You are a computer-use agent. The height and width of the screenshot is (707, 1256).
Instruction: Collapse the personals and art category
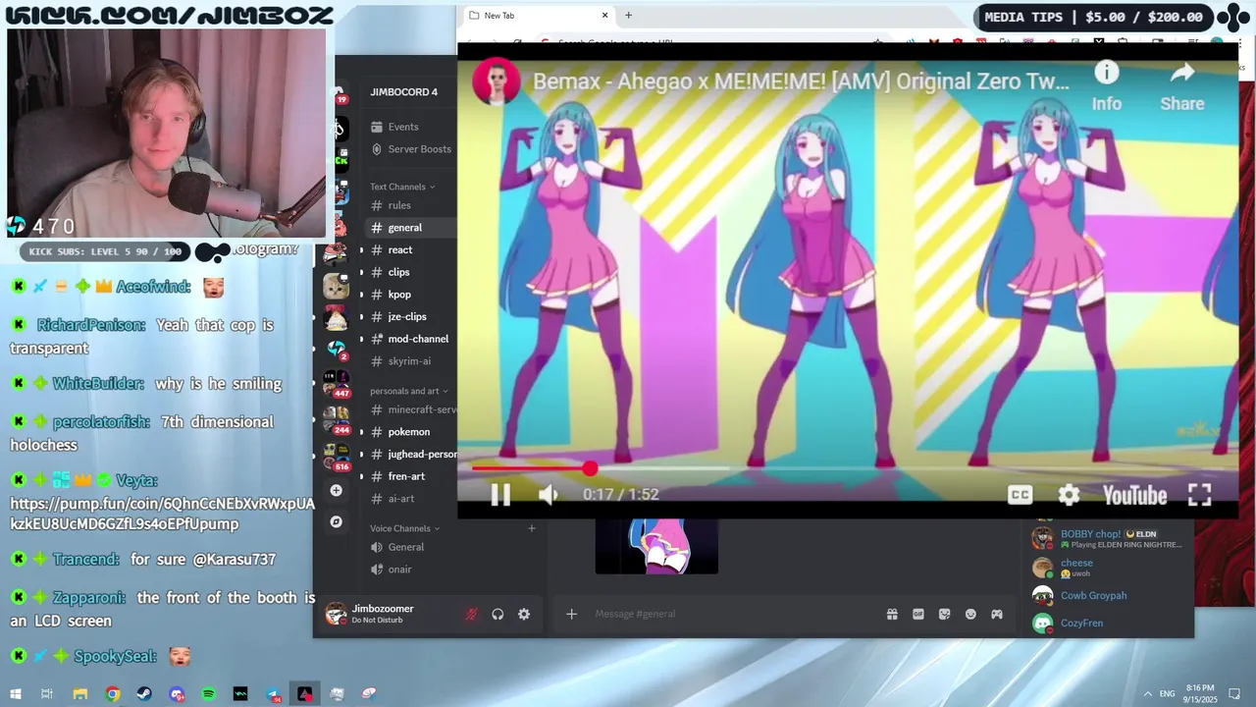[x=408, y=391]
